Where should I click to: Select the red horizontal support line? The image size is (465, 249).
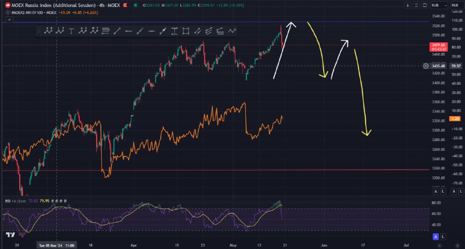(x=215, y=170)
